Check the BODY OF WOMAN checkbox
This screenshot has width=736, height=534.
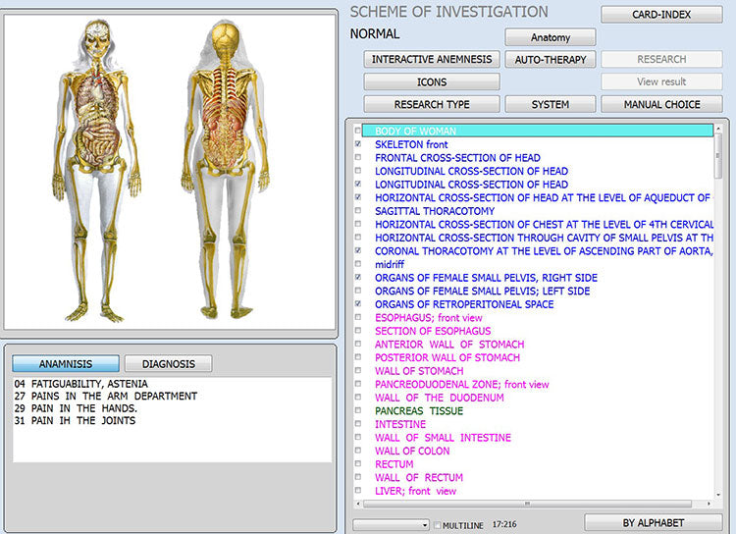point(357,131)
